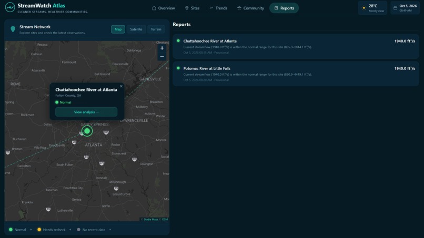Open the Overview tab
This screenshot has width=424, height=238.
[163, 8]
